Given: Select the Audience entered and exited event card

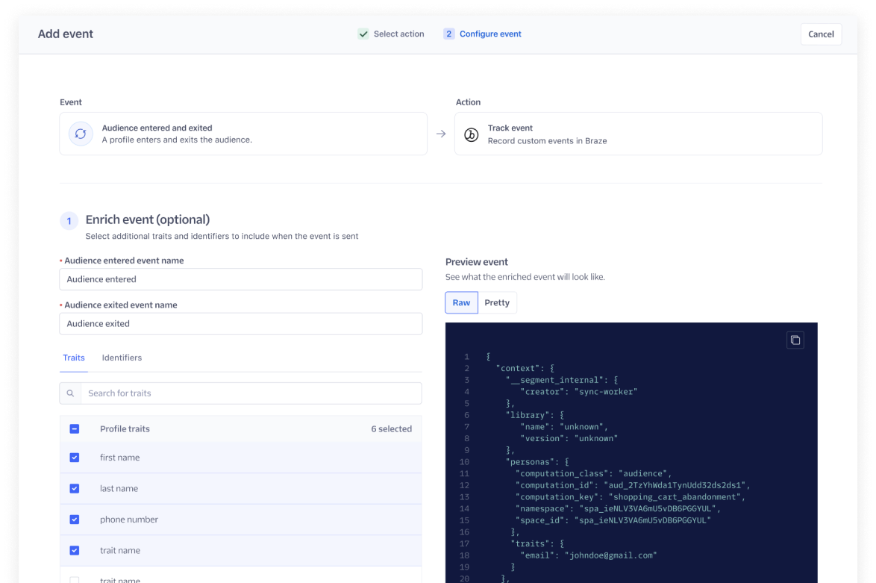Looking at the screenshot, I should [243, 134].
